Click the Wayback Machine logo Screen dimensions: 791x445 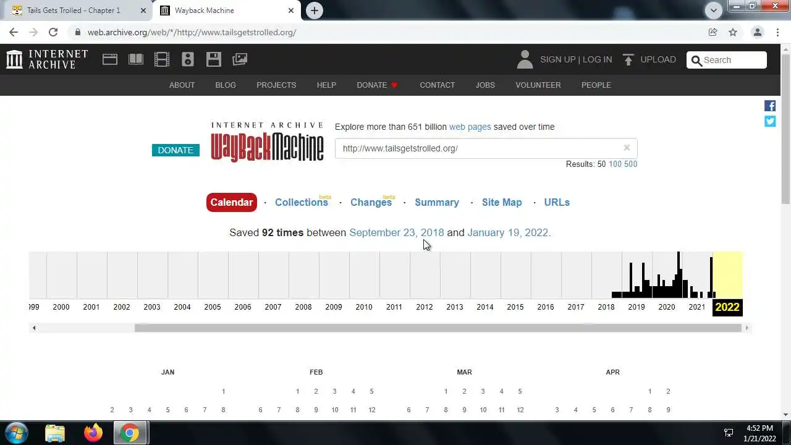tap(267, 142)
